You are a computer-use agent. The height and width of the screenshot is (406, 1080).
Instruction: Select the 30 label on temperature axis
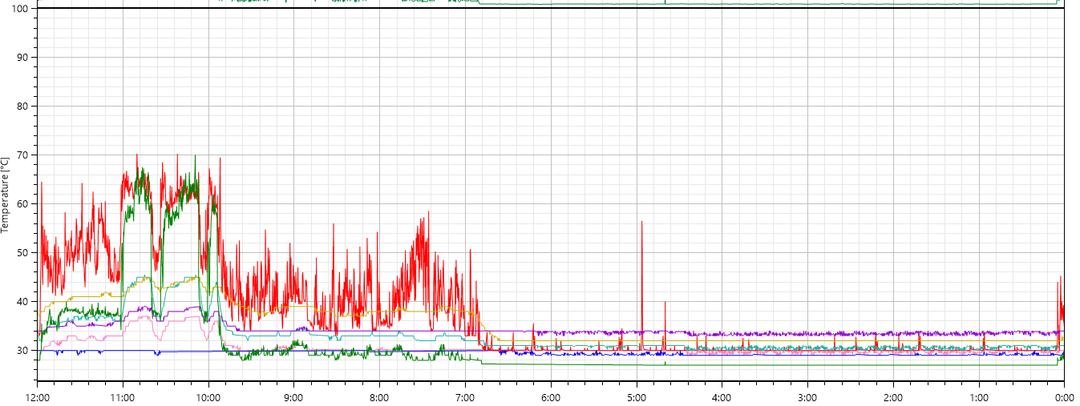(24, 350)
